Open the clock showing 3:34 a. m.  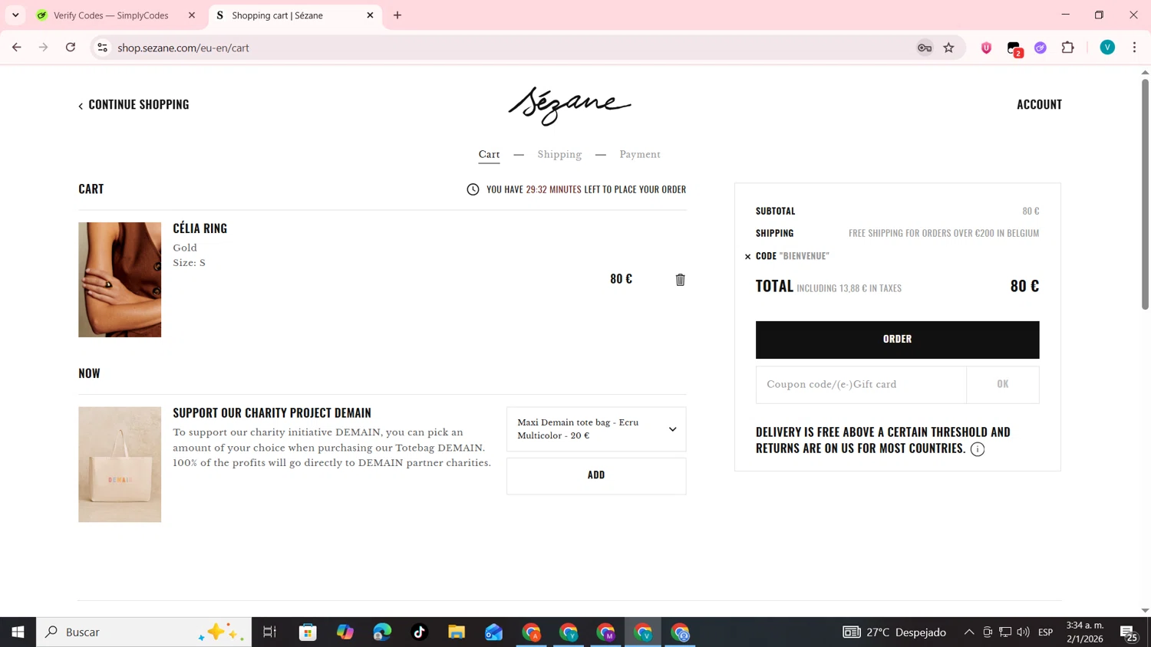click(1085, 632)
